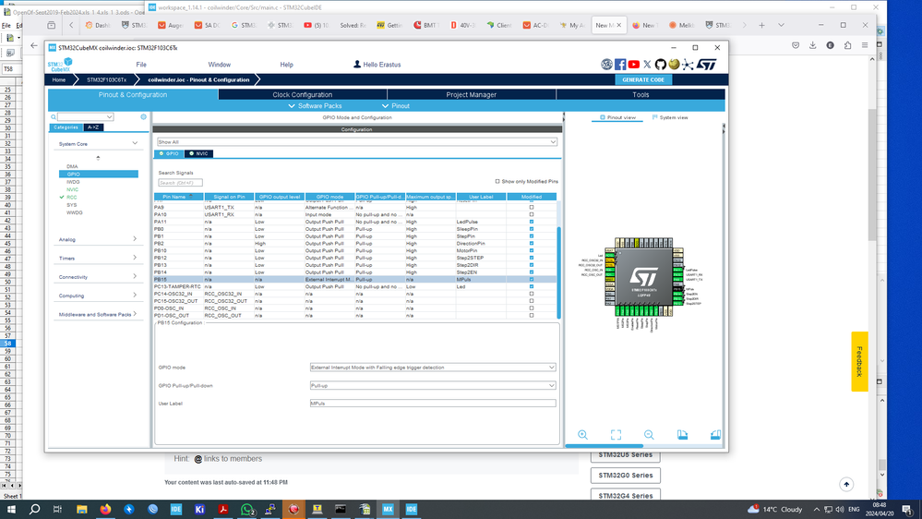922x519 pixels.
Task: Open WhatsApp from the taskbar
Action: coord(247,509)
